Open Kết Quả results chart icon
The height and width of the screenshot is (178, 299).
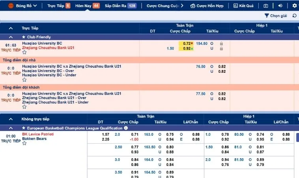[236, 6]
